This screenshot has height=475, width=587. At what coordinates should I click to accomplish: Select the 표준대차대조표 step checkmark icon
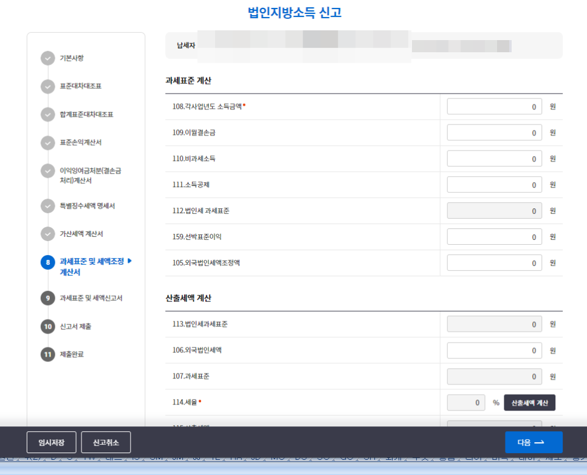48,87
